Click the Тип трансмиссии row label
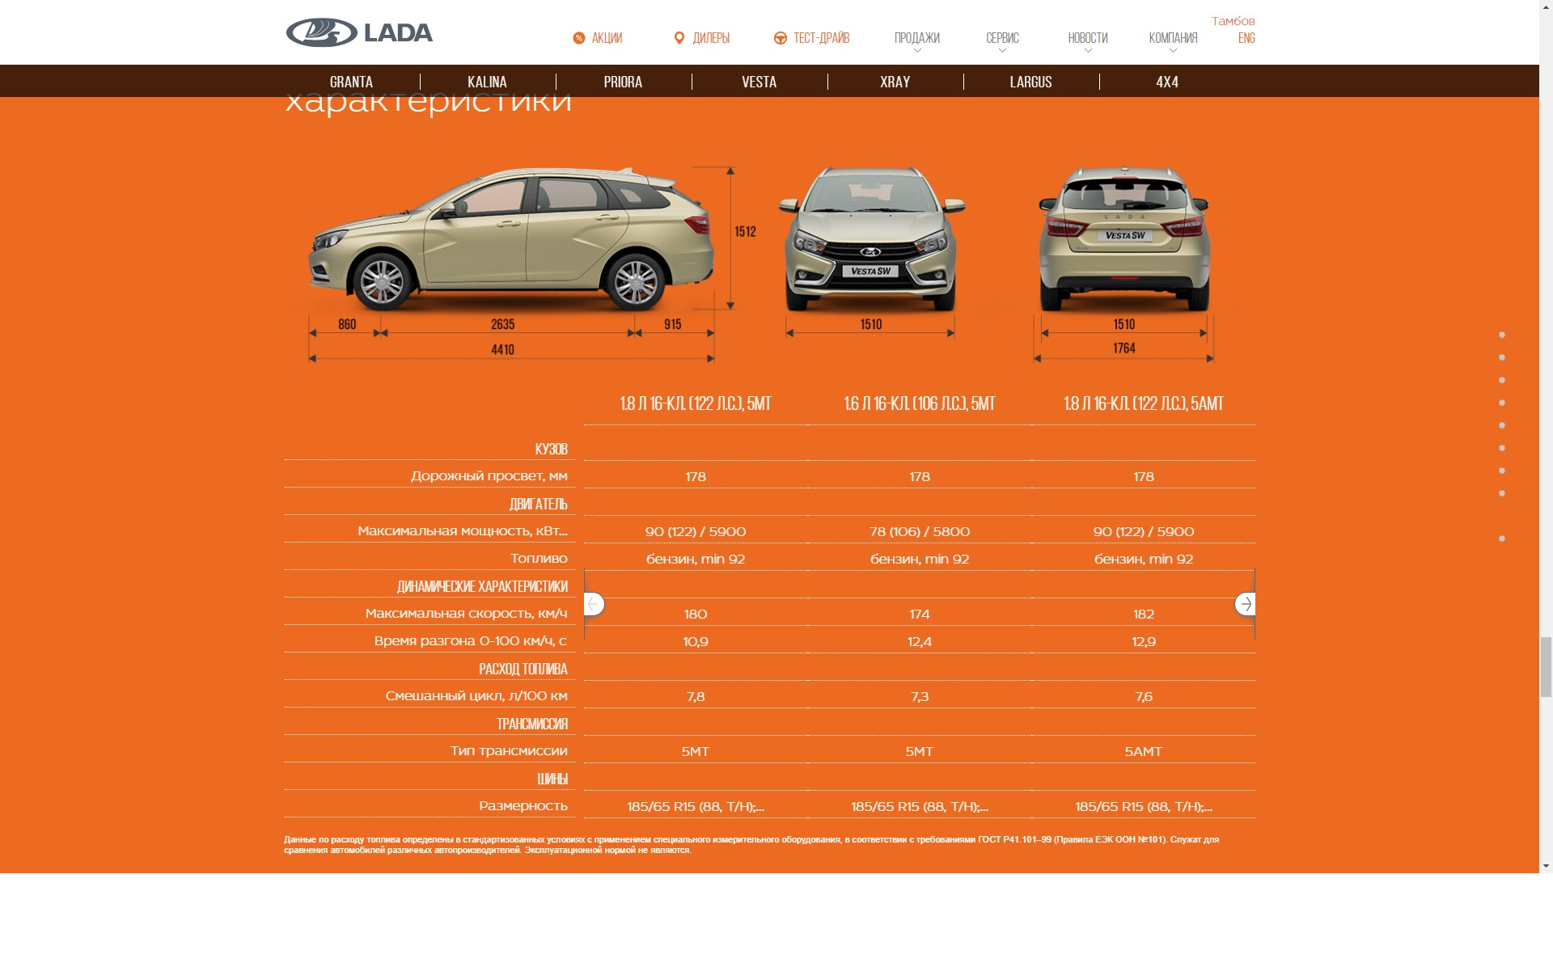 point(509,750)
